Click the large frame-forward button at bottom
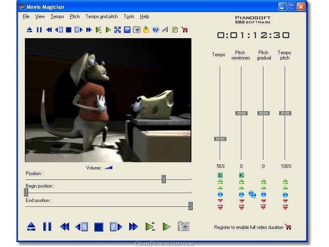This screenshot has width=329, height=247. point(116,227)
